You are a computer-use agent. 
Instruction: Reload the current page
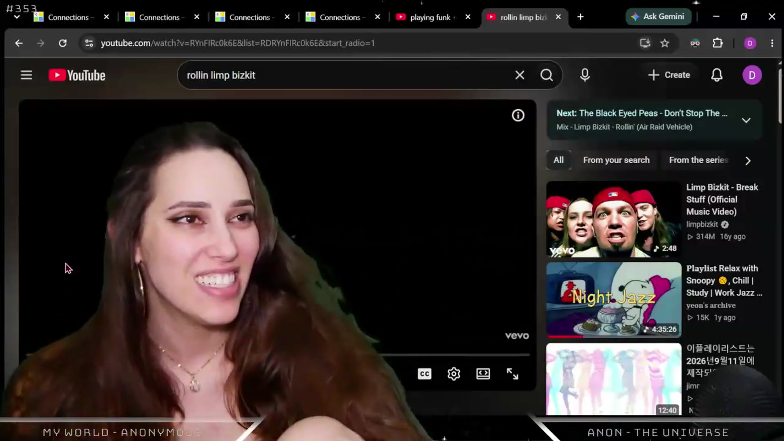pyautogui.click(x=62, y=43)
